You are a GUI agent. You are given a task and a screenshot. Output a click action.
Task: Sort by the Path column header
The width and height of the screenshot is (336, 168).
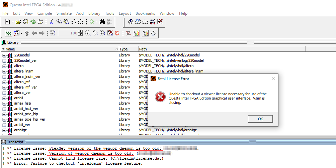222,49
